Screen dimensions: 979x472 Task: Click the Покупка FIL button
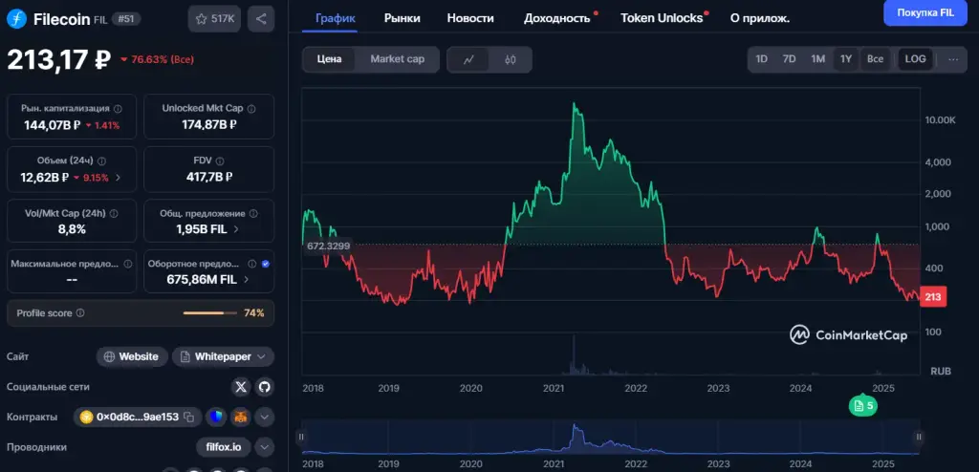(925, 13)
